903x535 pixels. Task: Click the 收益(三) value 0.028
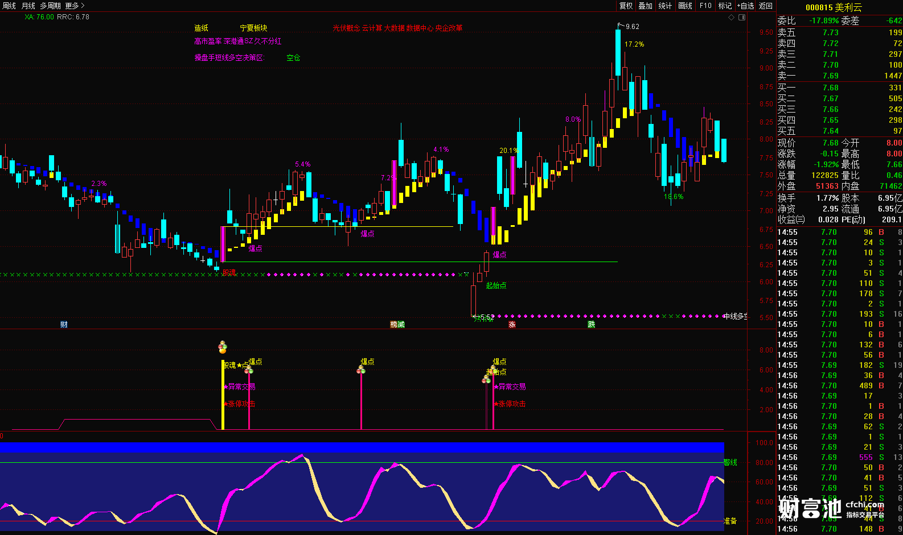[829, 220]
